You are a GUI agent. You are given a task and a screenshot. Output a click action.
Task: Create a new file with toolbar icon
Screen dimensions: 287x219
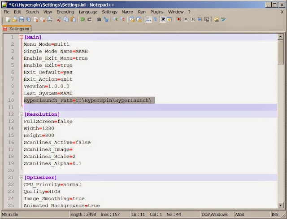pyautogui.click(x=8, y=19)
